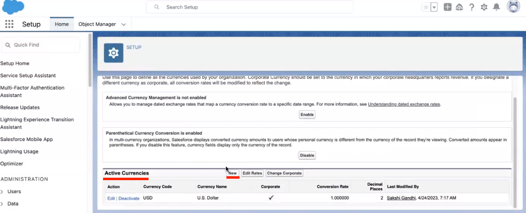The image size is (526, 213).
Task: Open the favorites list dropdown arrow
Action: coord(434,7)
